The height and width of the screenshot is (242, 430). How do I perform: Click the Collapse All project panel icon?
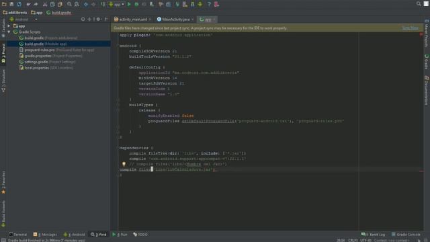(x=89, y=19)
